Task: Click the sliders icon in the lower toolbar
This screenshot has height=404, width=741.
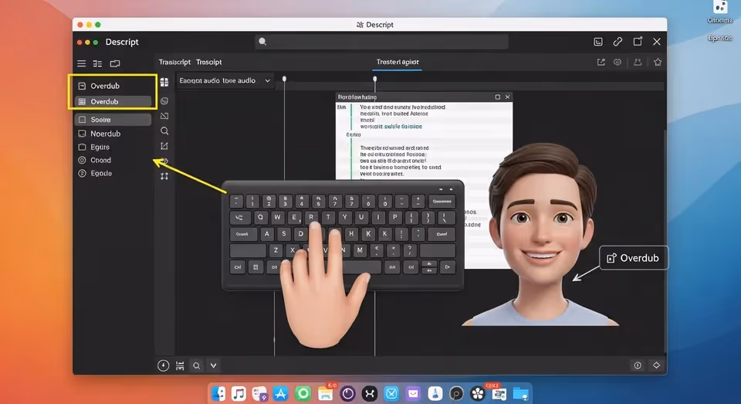Action: (x=180, y=365)
